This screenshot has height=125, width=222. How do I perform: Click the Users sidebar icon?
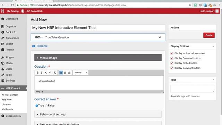click(3, 69)
